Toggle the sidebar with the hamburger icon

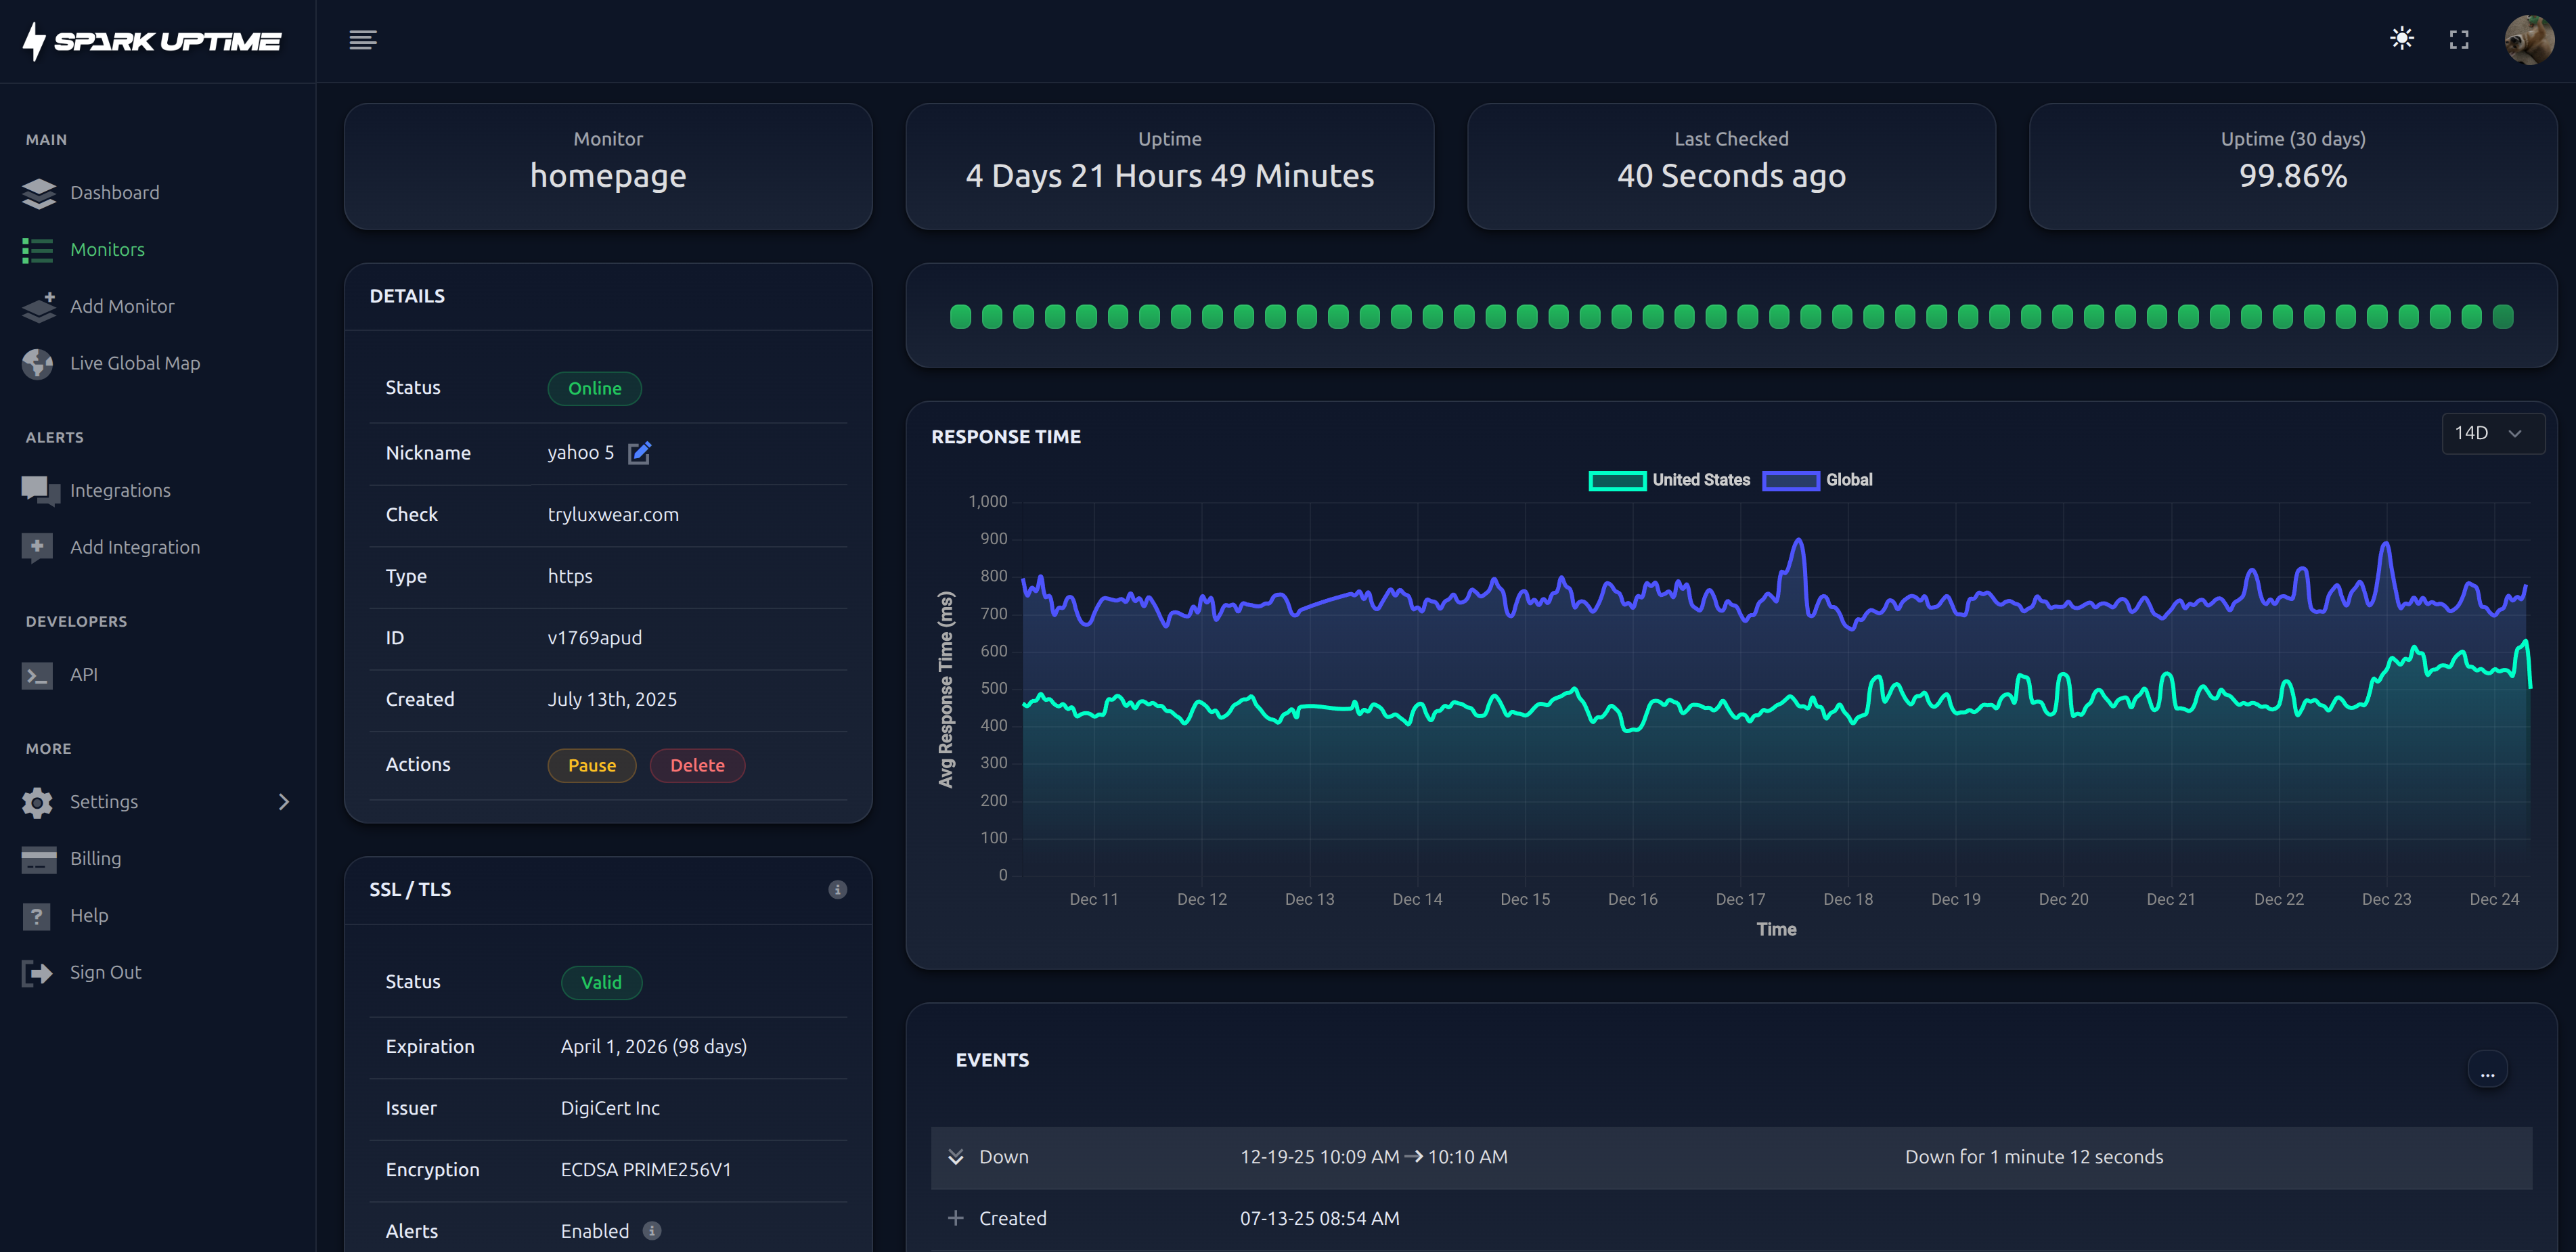tap(363, 40)
